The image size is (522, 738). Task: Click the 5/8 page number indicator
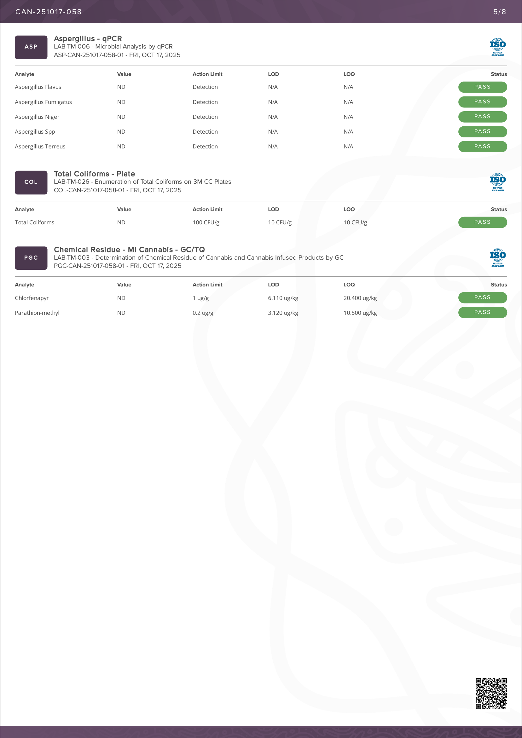tap(500, 12)
